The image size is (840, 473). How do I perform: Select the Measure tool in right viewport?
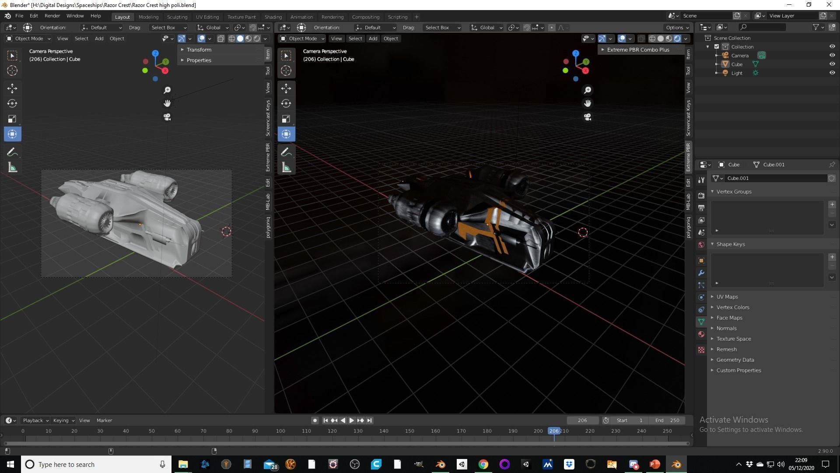point(286,168)
